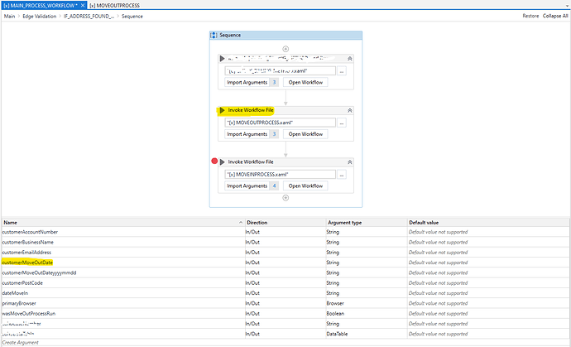Image resolution: width=571 pixels, height=347 pixels.
Task: Click MOVEOUTPROCESS invoke activity's play icon
Action: tap(222, 110)
